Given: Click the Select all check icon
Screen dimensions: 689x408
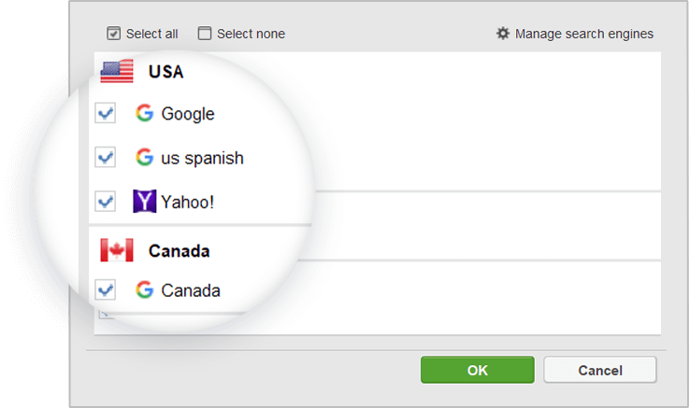Looking at the screenshot, I should click(x=113, y=34).
